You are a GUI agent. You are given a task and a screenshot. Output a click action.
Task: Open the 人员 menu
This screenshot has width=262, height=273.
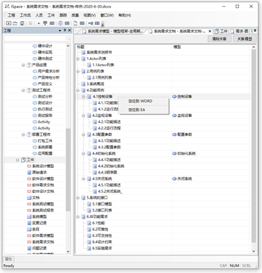click(x=39, y=15)
